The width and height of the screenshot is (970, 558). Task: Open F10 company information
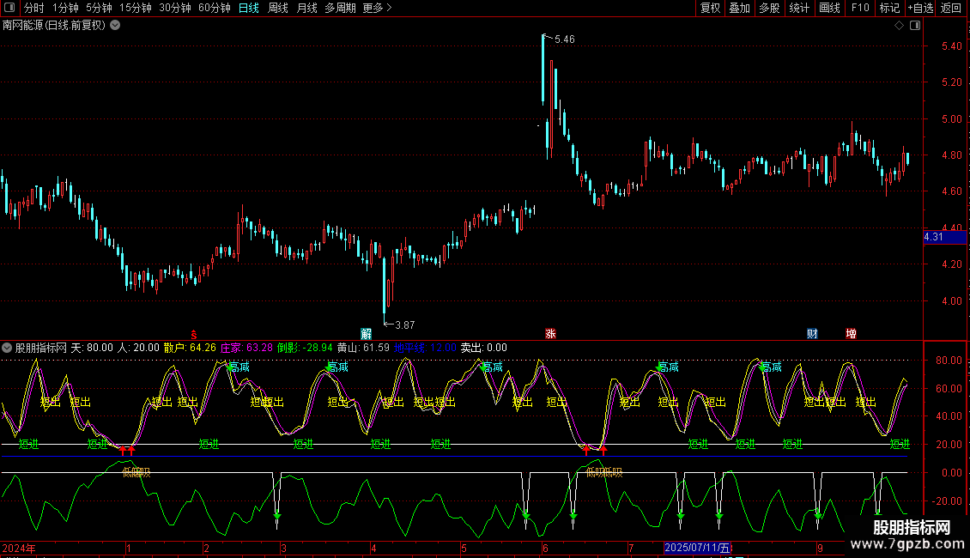pyautogui.click(x=859, y=8)
